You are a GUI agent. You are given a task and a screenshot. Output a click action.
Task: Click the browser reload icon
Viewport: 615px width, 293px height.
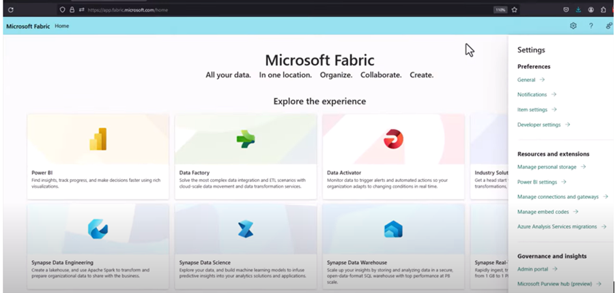pyautogui.click(x=11, y=10)
